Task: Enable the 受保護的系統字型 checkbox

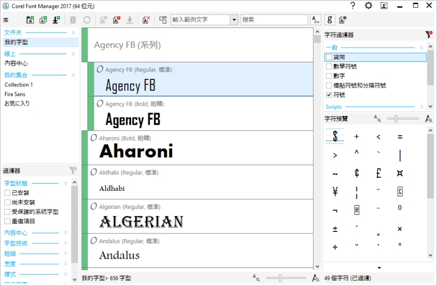Action: 8,212
